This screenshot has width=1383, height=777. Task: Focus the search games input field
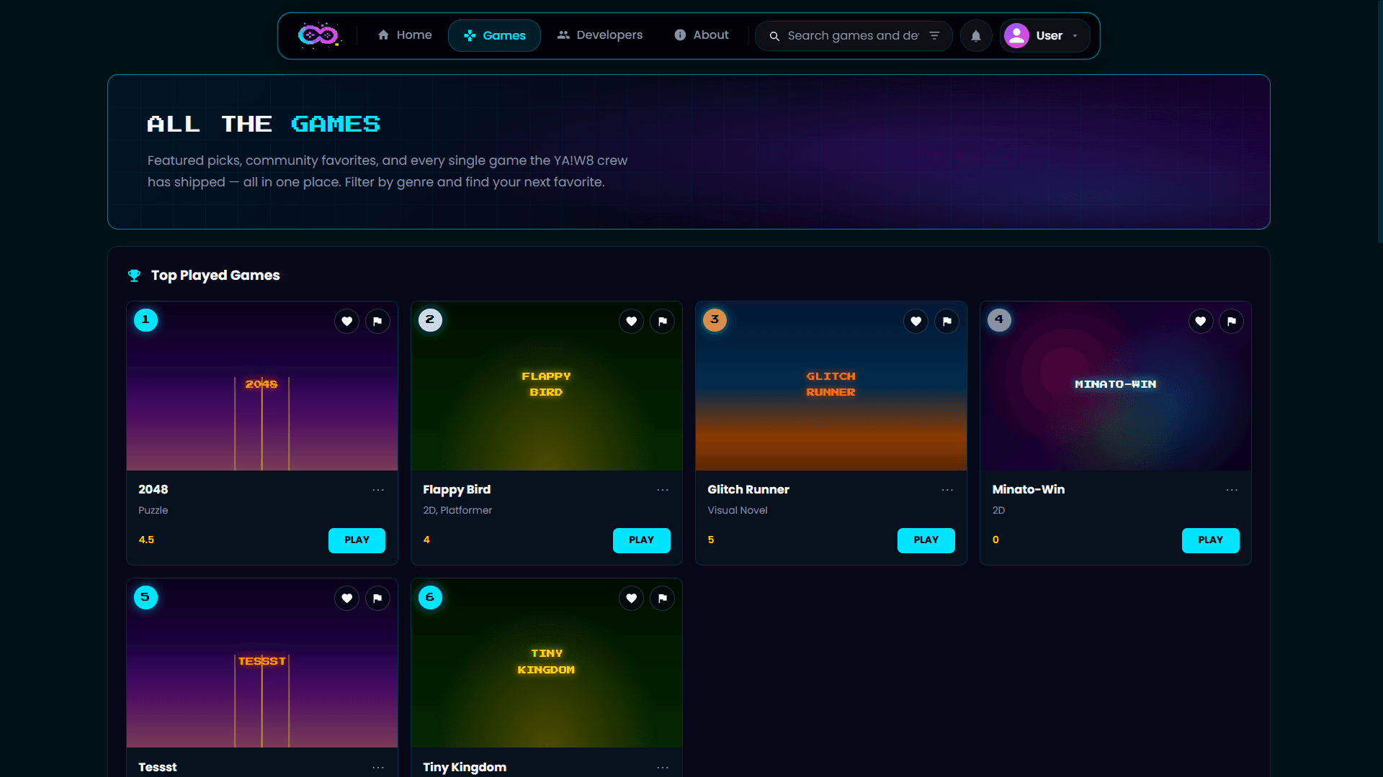853,36
